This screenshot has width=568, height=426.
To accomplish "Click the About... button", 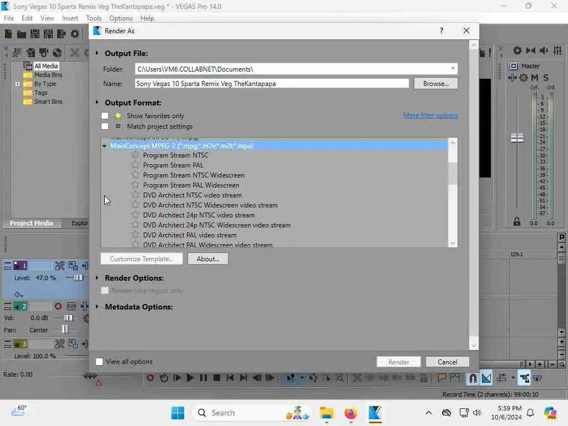I will click(x=208, y=258).
